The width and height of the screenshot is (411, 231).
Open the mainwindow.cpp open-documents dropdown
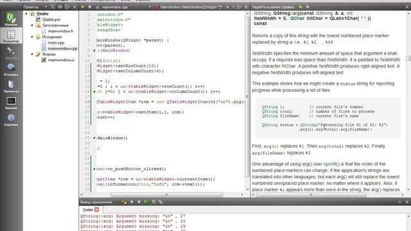[123, 7]
